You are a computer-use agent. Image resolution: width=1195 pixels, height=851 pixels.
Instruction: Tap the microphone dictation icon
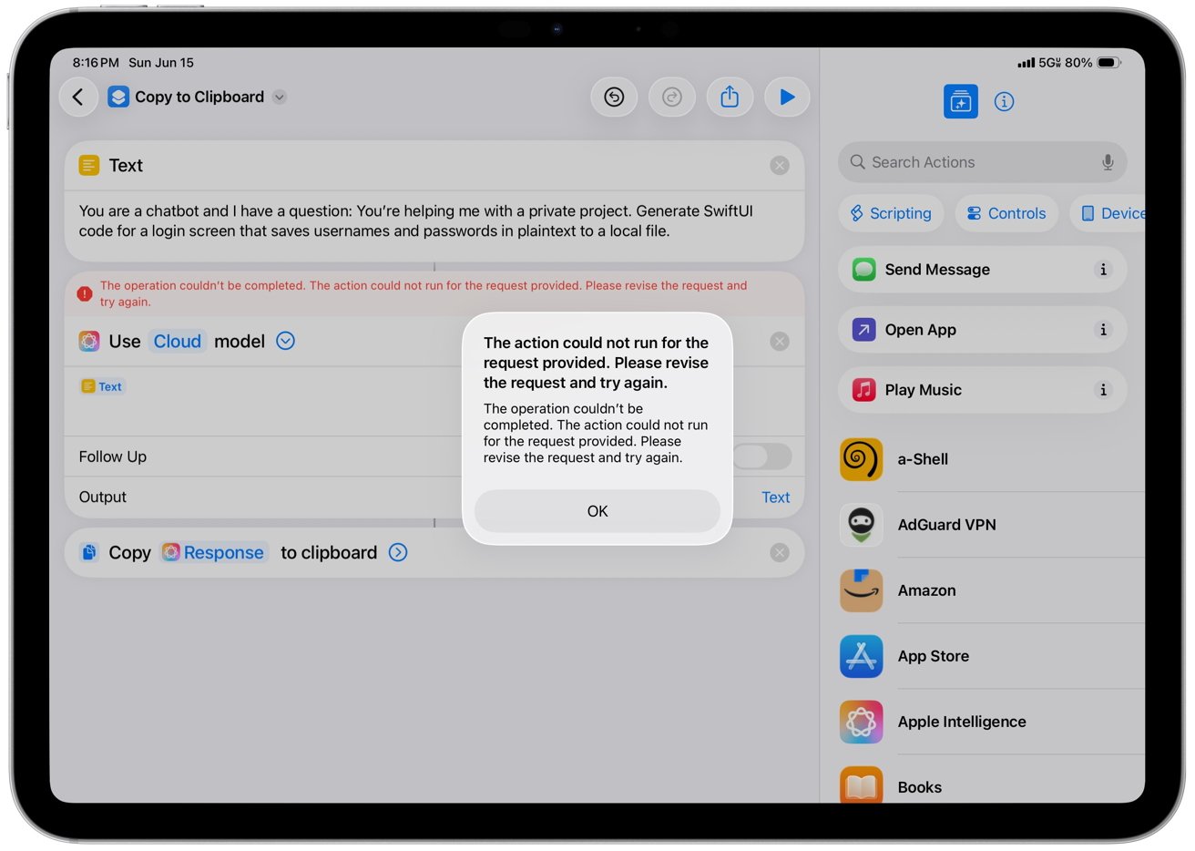click(1107, 162)
